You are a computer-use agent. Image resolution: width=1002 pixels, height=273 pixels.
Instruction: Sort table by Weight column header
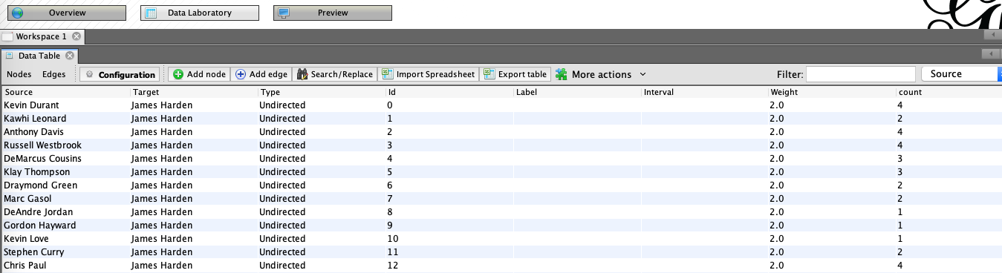point(833,92)
